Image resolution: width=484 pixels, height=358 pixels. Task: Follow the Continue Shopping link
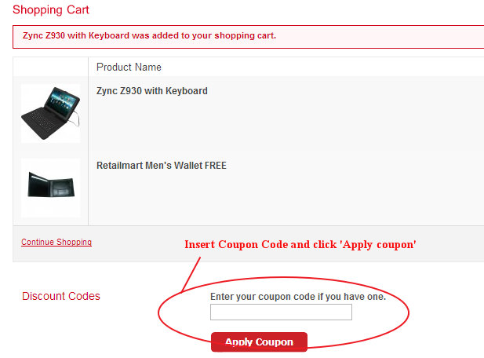(56, 242)
